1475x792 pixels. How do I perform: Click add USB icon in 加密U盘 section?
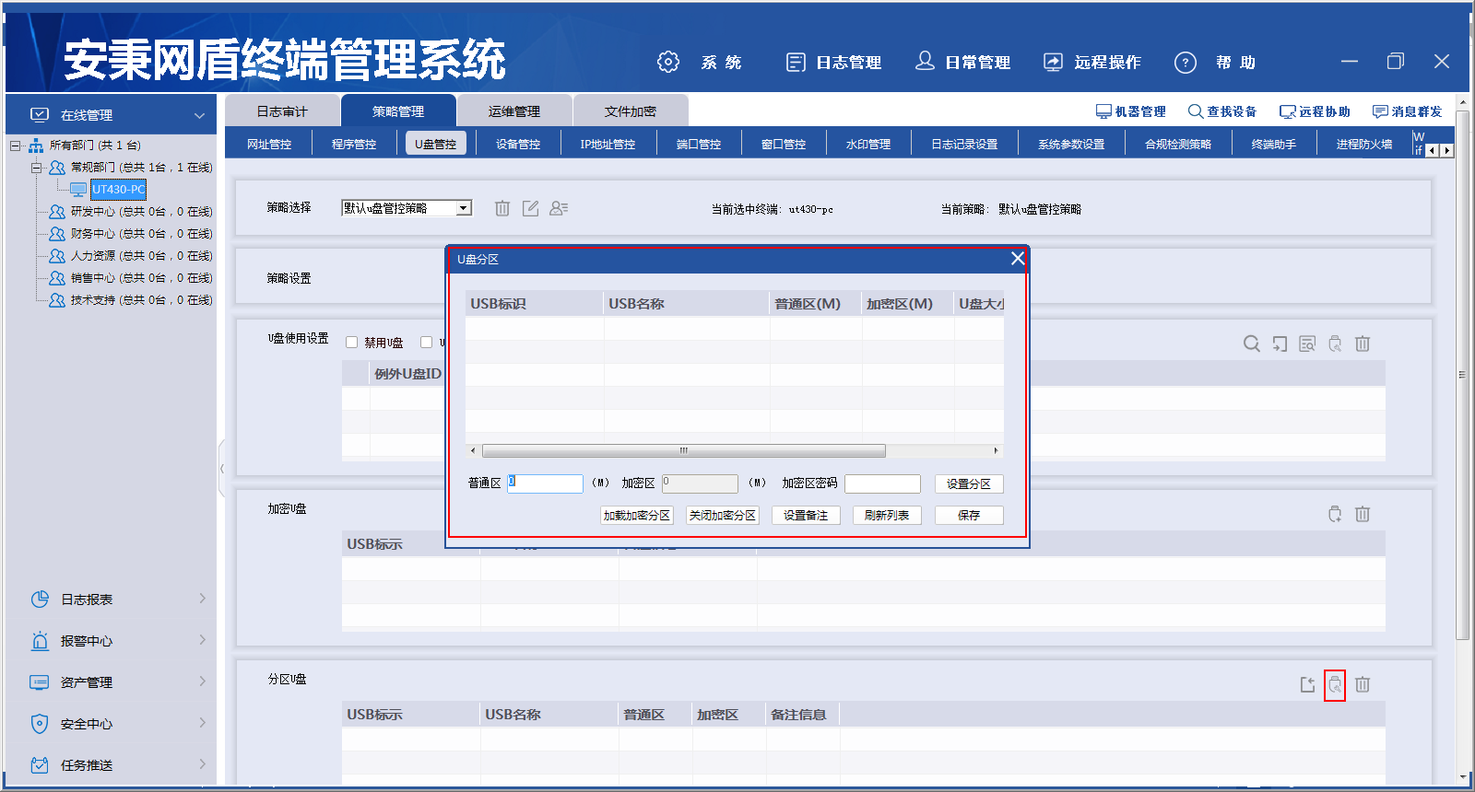coord(1334,514)
